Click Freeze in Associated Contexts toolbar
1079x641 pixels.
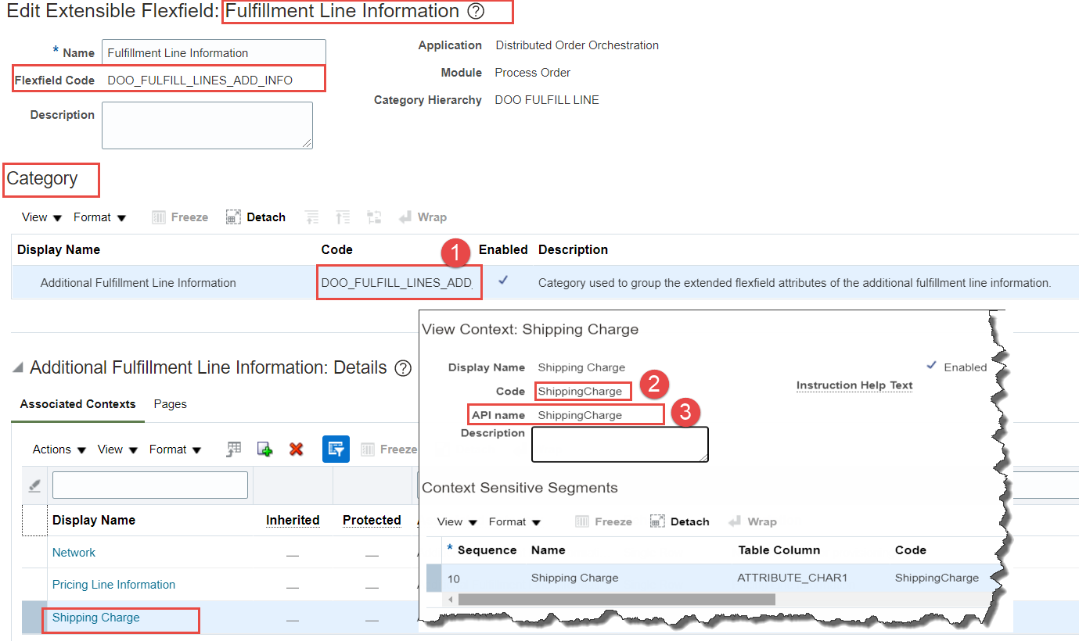(389, 449)
